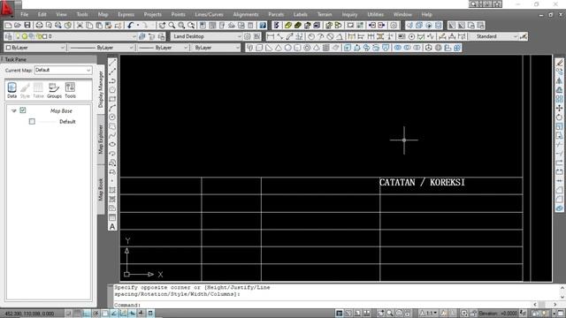Click the Linear dimension icon

pyautogui.click(x=271, y=36)
